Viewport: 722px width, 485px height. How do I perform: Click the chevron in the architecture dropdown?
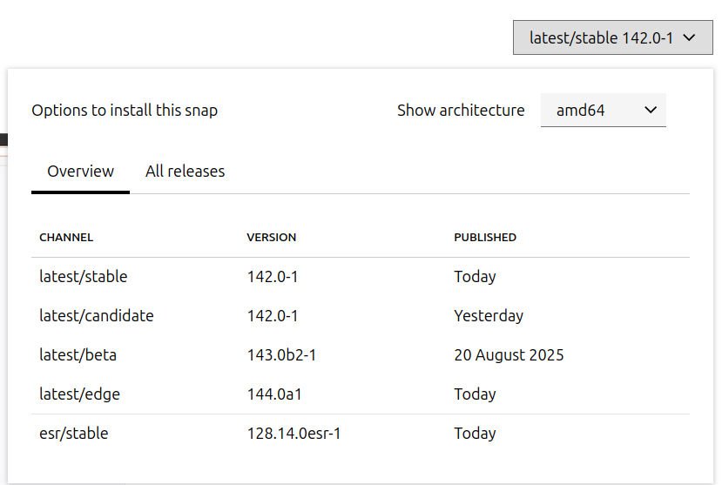pyautogui.click(x=650, y=111)
